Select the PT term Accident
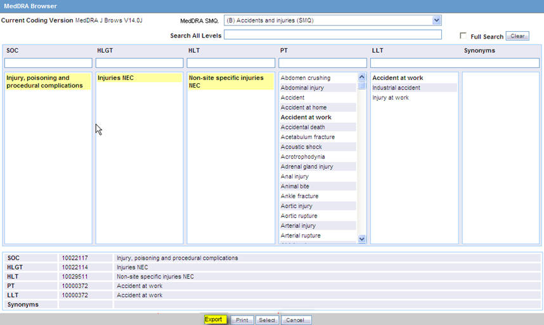The width and height of the screenshot is (544, 325). click(292, 98)
